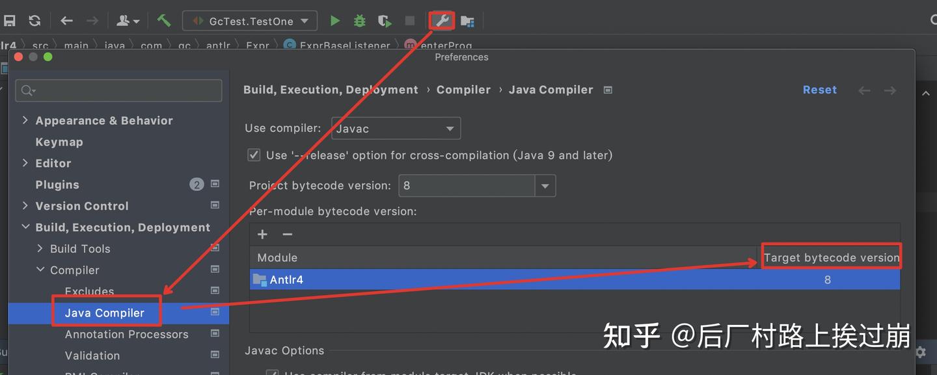
Task: Click the Reset link in Preferences
Action: [x=819, y=90]
